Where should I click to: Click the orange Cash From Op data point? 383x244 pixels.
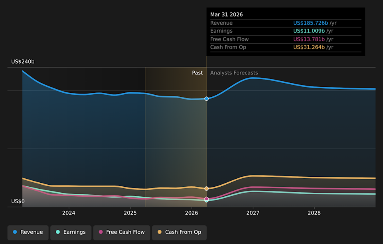[x=206, y=188]
